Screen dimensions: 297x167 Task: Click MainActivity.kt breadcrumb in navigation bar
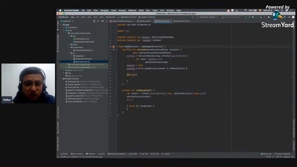point(129,17)
